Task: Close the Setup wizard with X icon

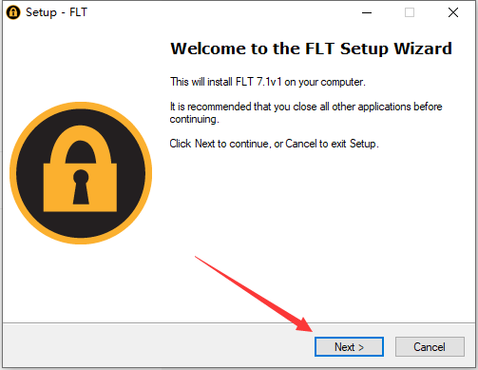Action: coord(453,12)
